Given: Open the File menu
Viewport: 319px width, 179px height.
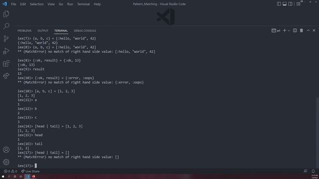Looking at the screenshot, I should coord(13,4).
